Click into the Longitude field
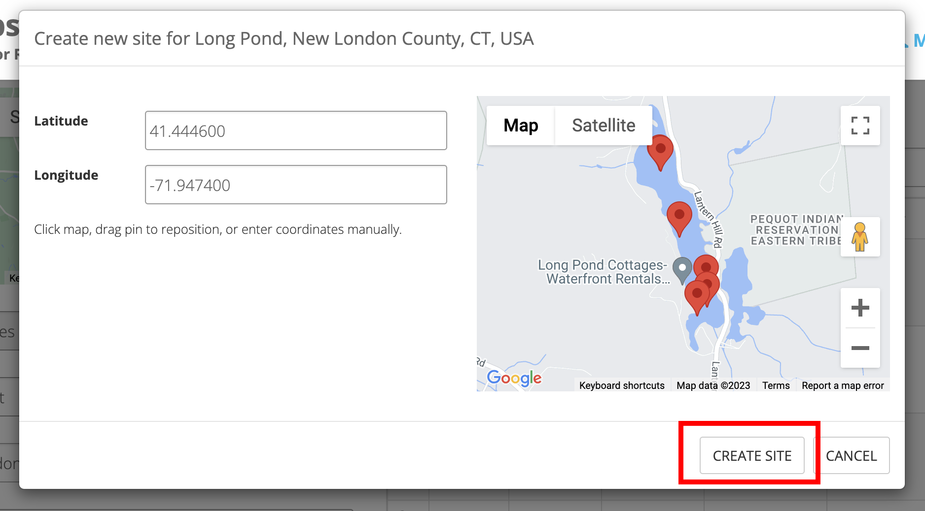Image resolution: width=925 pixels, height=511 pixels. click(296, 185)
